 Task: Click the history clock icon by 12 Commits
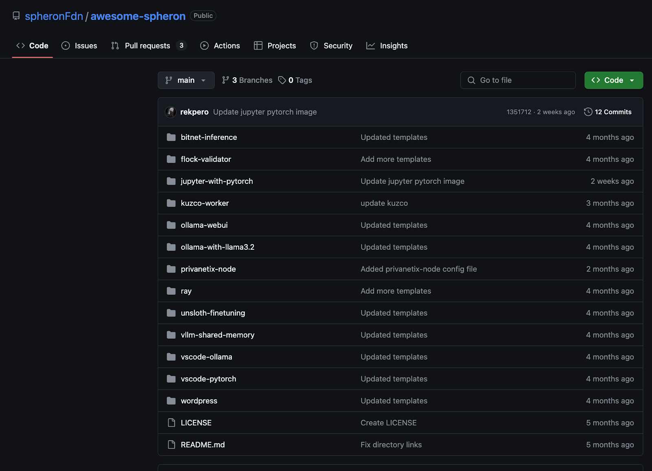click(588, 112)
